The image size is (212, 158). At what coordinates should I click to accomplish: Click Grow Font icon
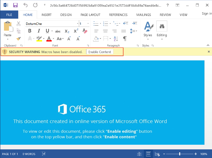[69, 39]
